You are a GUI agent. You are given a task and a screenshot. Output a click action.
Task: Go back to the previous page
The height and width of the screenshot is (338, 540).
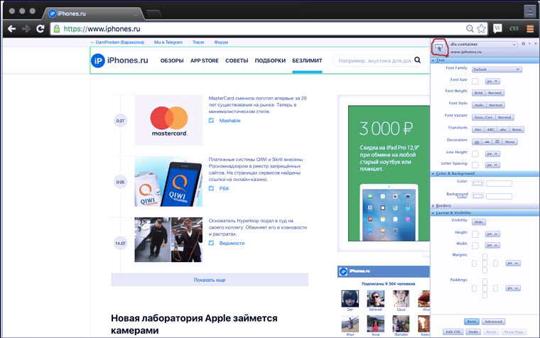(x=11, y=29)
